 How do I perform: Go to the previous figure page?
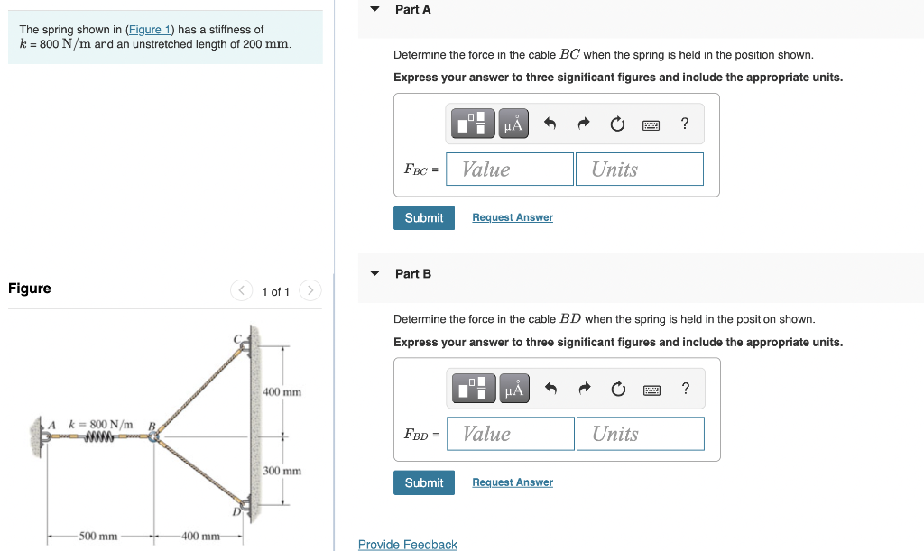241,290
